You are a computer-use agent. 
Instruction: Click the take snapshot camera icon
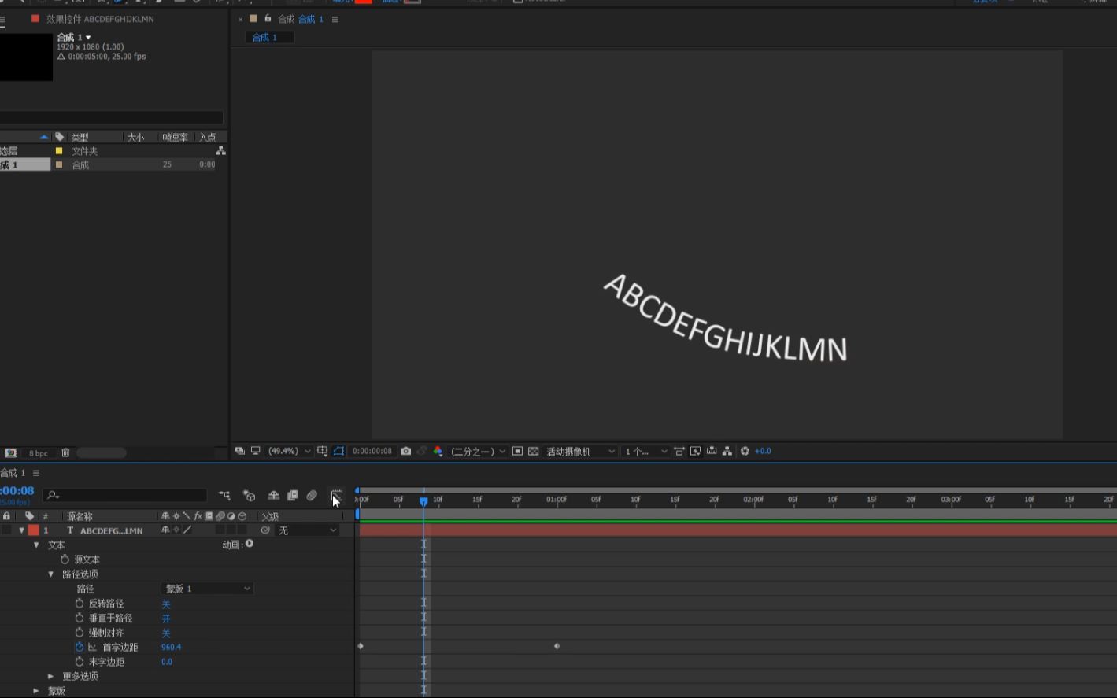point(405,451)
